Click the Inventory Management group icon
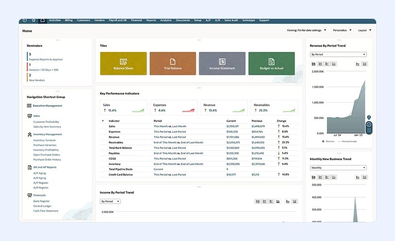 [x=30, y=134]
